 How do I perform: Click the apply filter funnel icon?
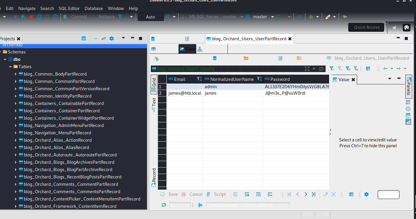(x=332, y=68)
